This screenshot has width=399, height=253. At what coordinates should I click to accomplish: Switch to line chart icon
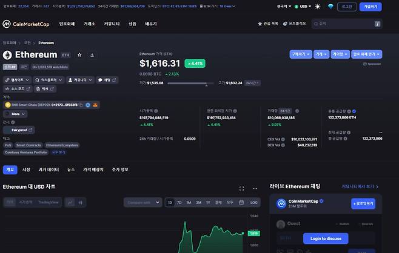70,202
